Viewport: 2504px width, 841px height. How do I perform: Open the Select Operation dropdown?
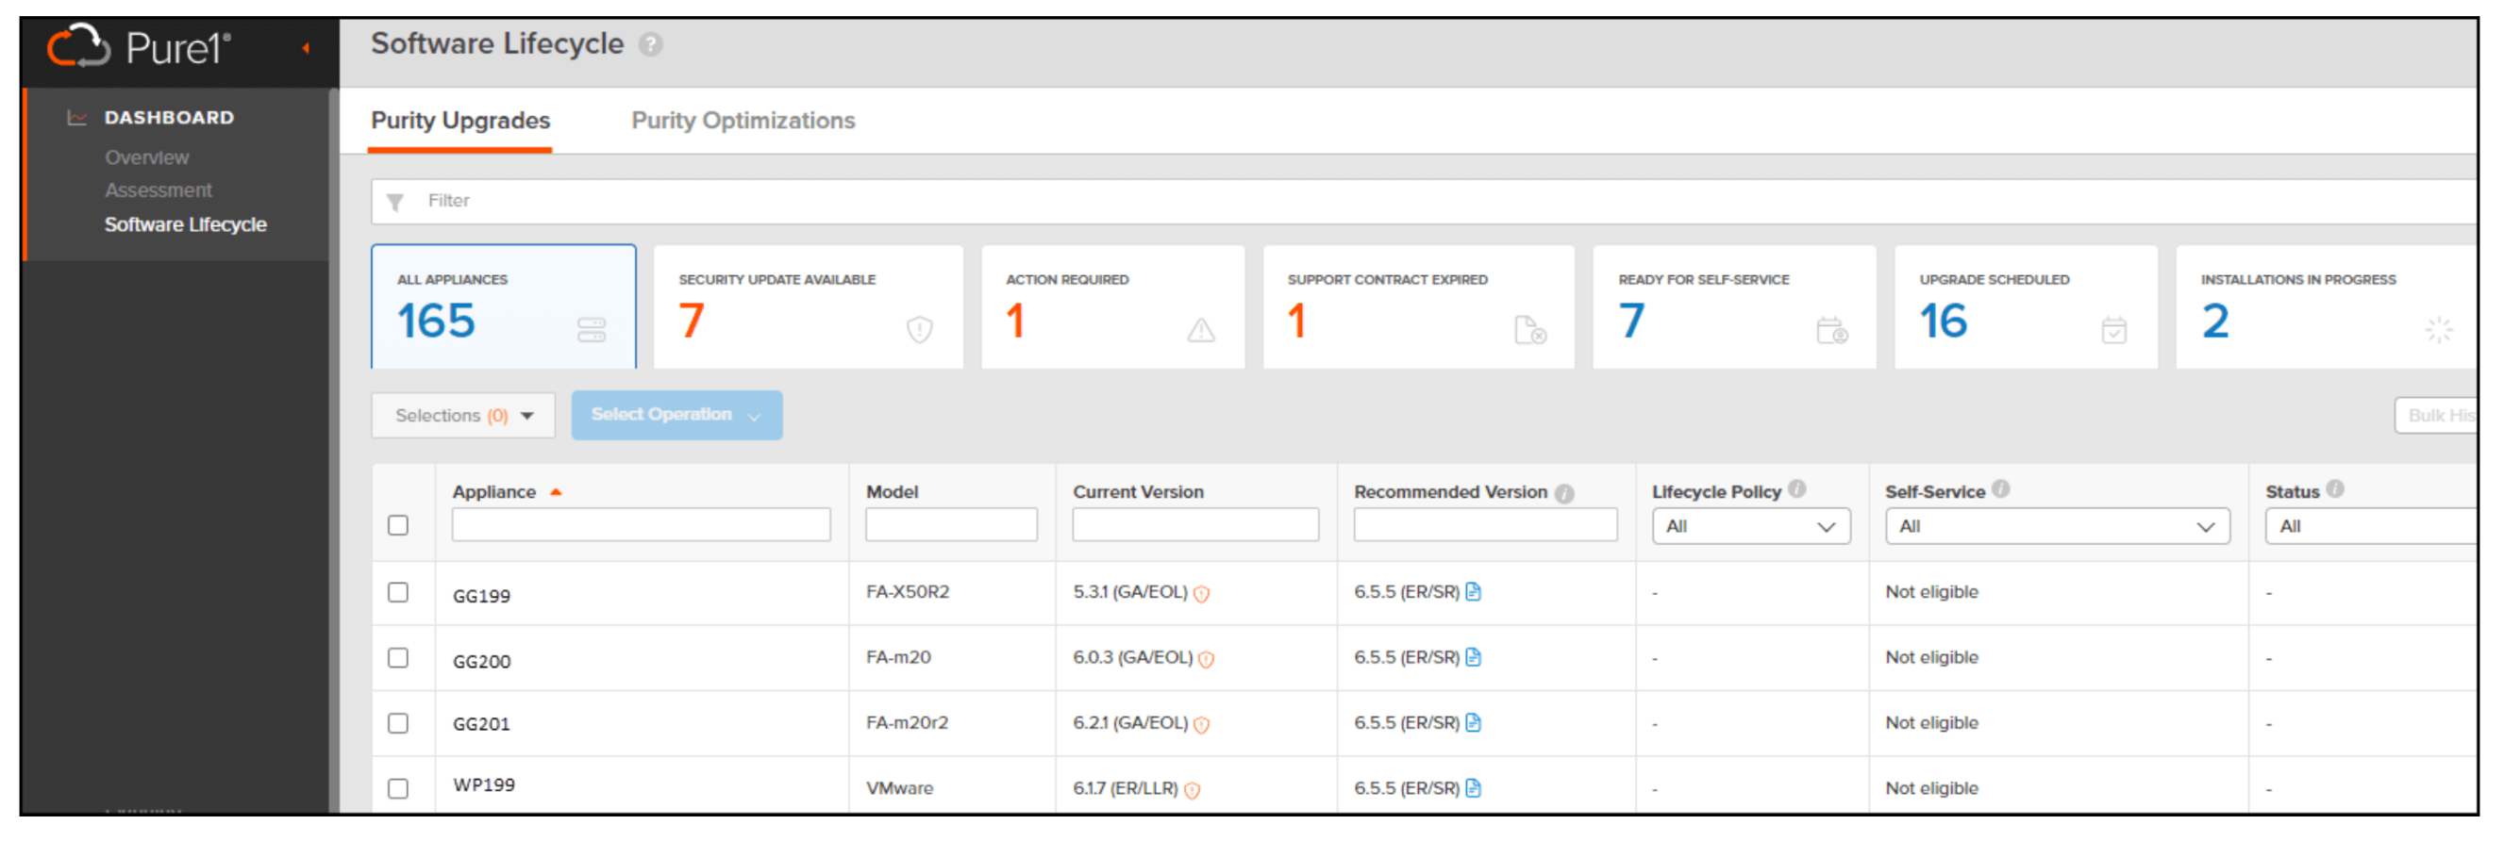(x=676, y=416)
